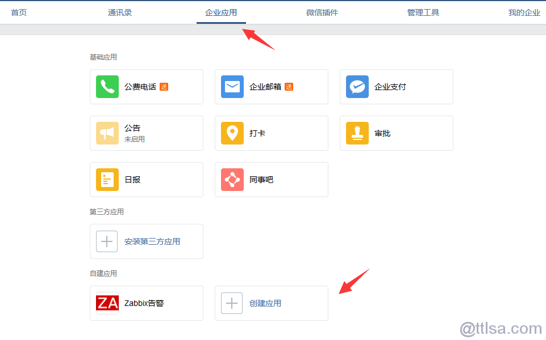Screen dimensions: 546x340
Task: Open the 打卡 app label
Action: (257, 133)
